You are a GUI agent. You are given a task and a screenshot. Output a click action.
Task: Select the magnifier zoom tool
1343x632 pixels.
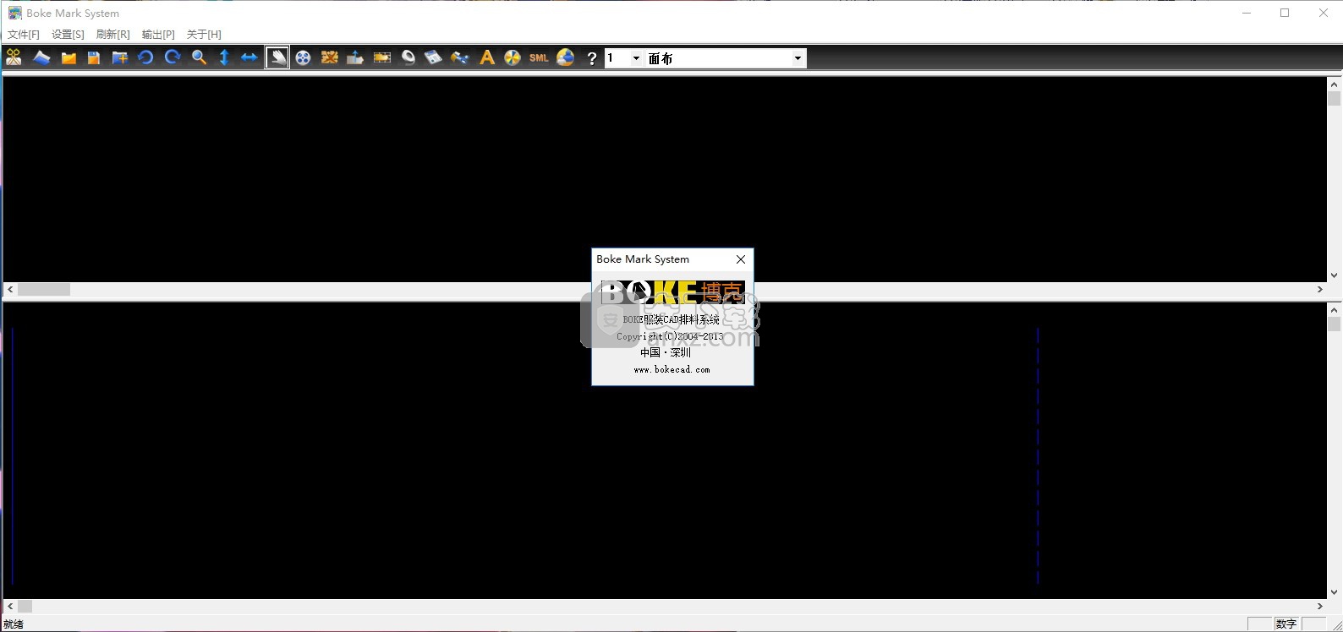pos(199,57)
